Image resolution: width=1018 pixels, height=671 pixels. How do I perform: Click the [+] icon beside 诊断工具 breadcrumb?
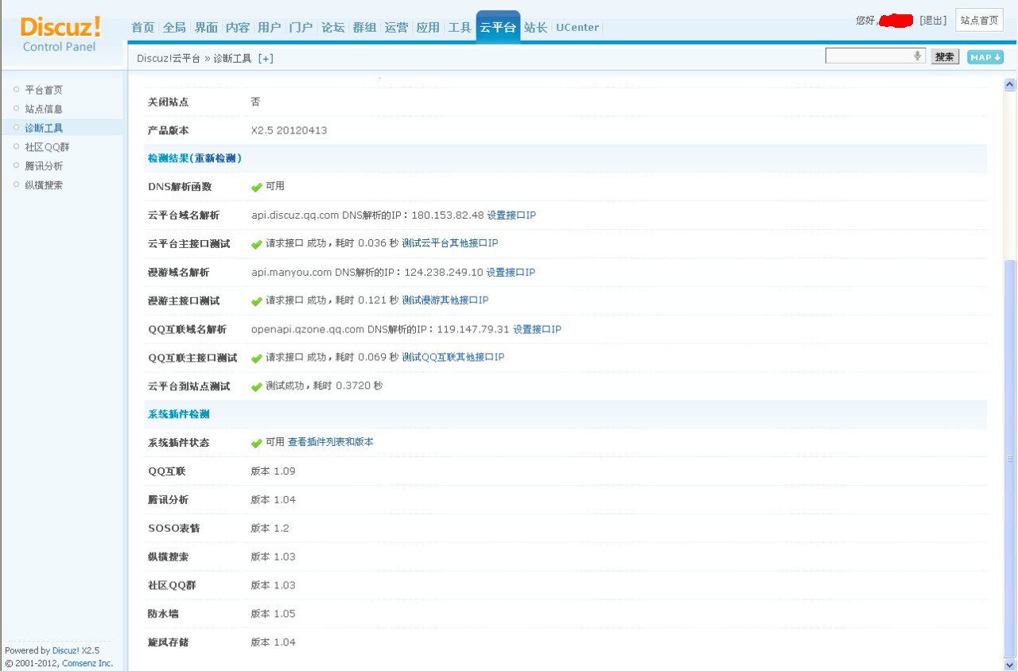click(x=266, y=58)
